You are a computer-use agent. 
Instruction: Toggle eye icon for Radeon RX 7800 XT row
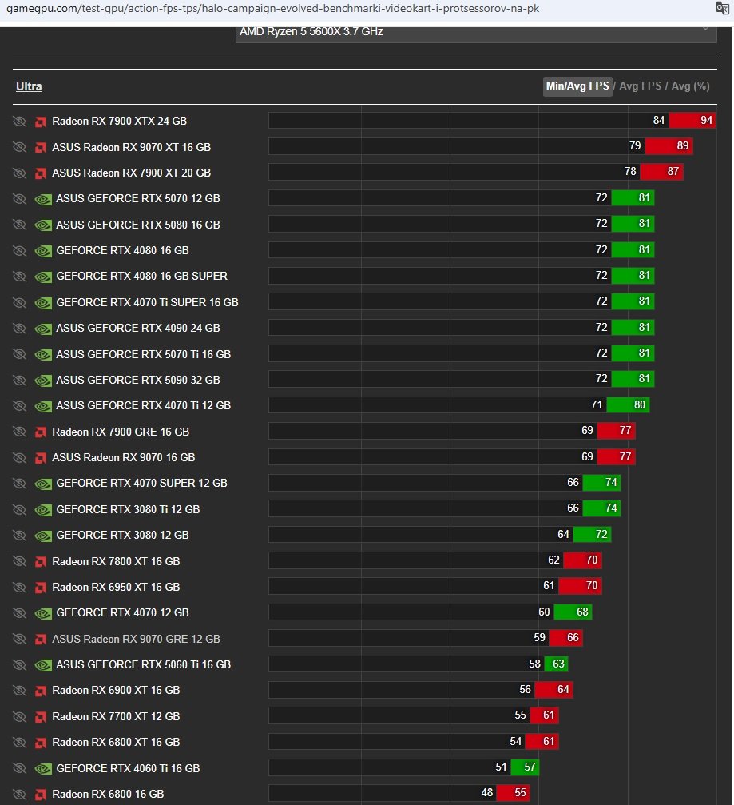click(x=19, y=561)
